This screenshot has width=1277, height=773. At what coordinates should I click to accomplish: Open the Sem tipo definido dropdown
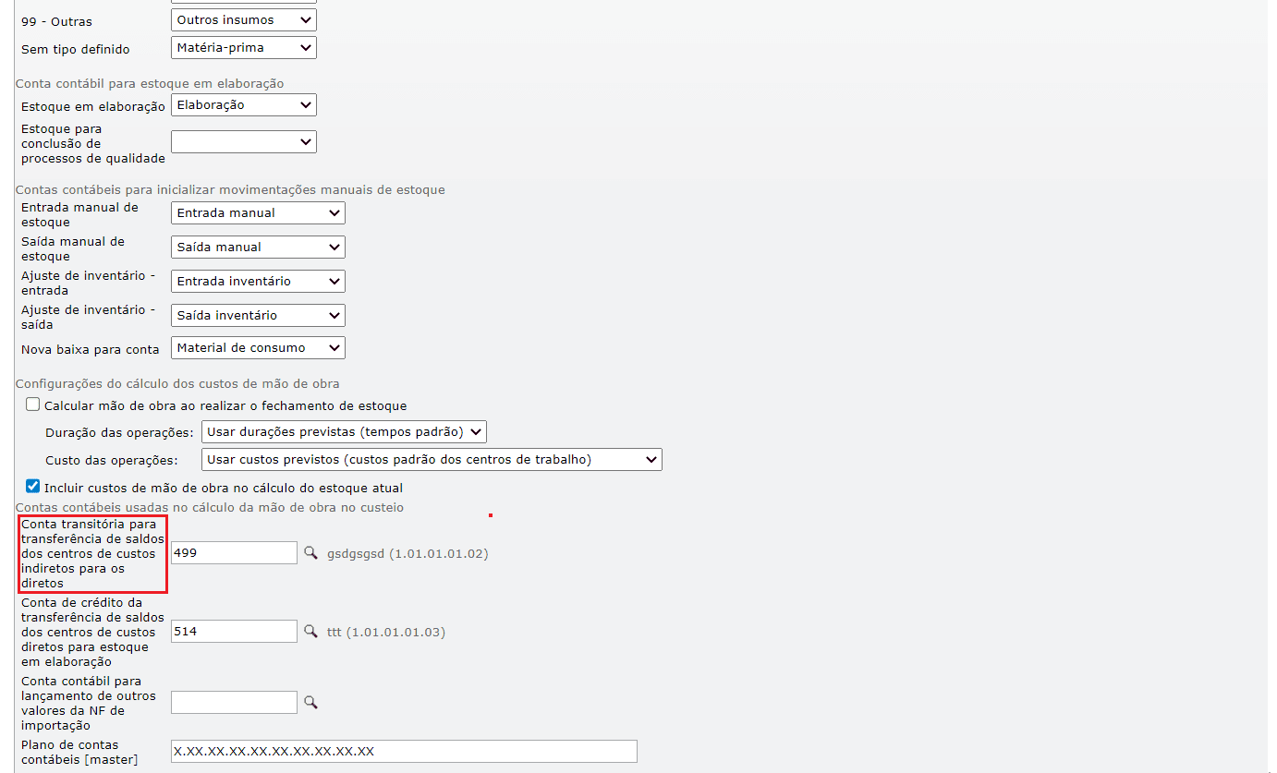[x=244, y=47]
